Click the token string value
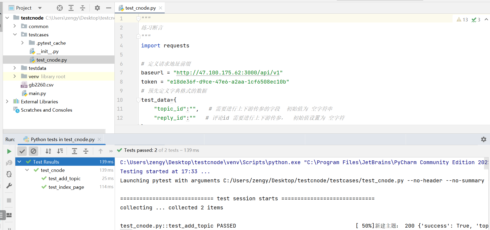Screen dimensions: 490x230 [x=228, y=82]
